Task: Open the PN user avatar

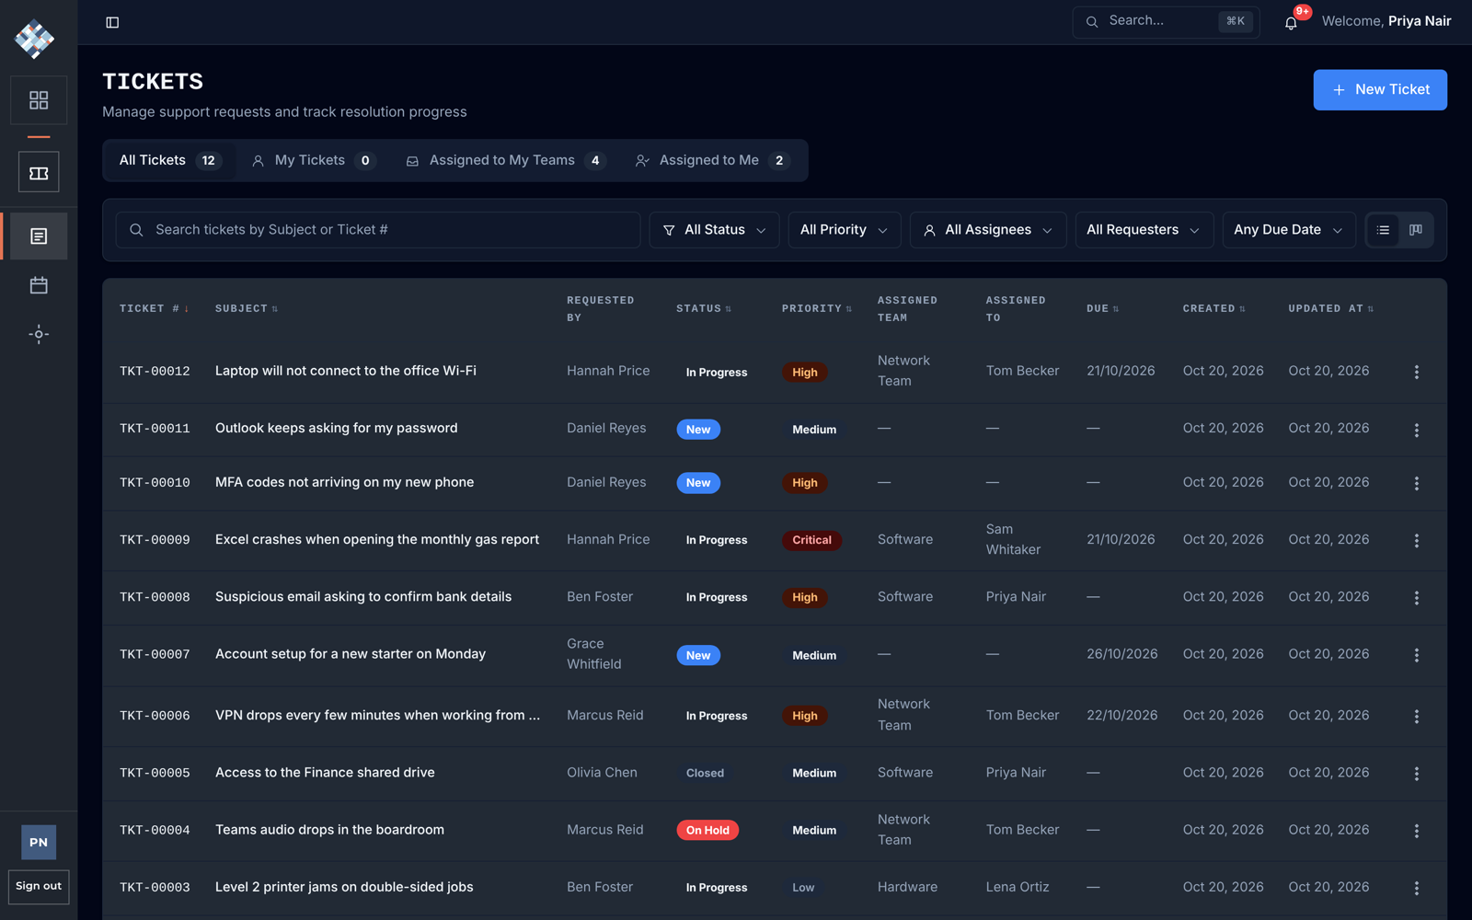Action: coord(39,842)
